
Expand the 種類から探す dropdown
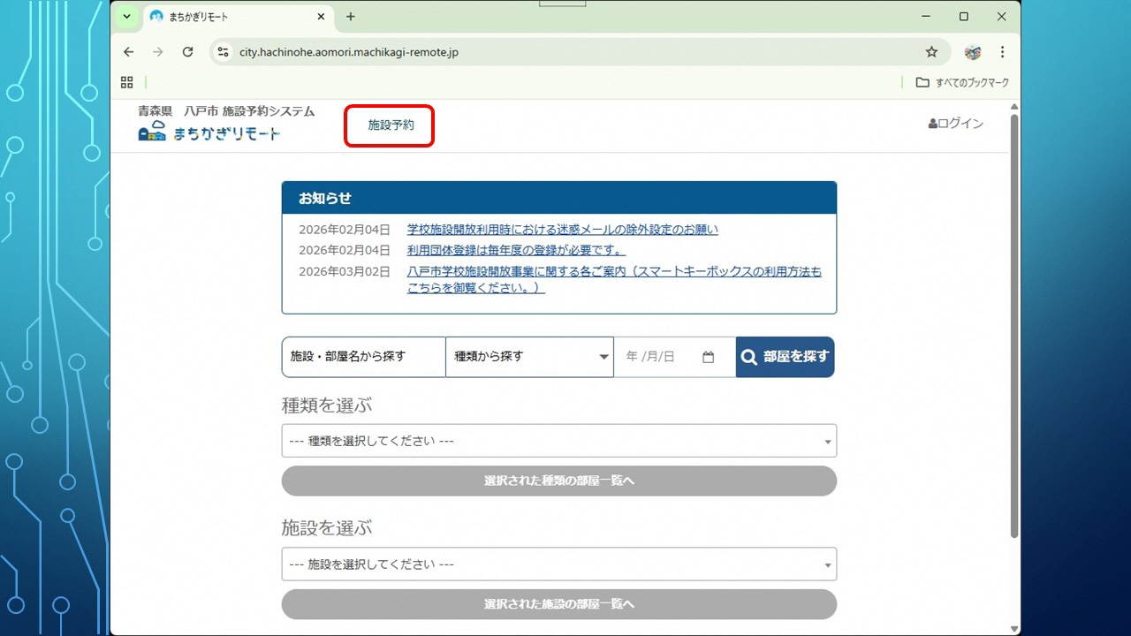602,357
